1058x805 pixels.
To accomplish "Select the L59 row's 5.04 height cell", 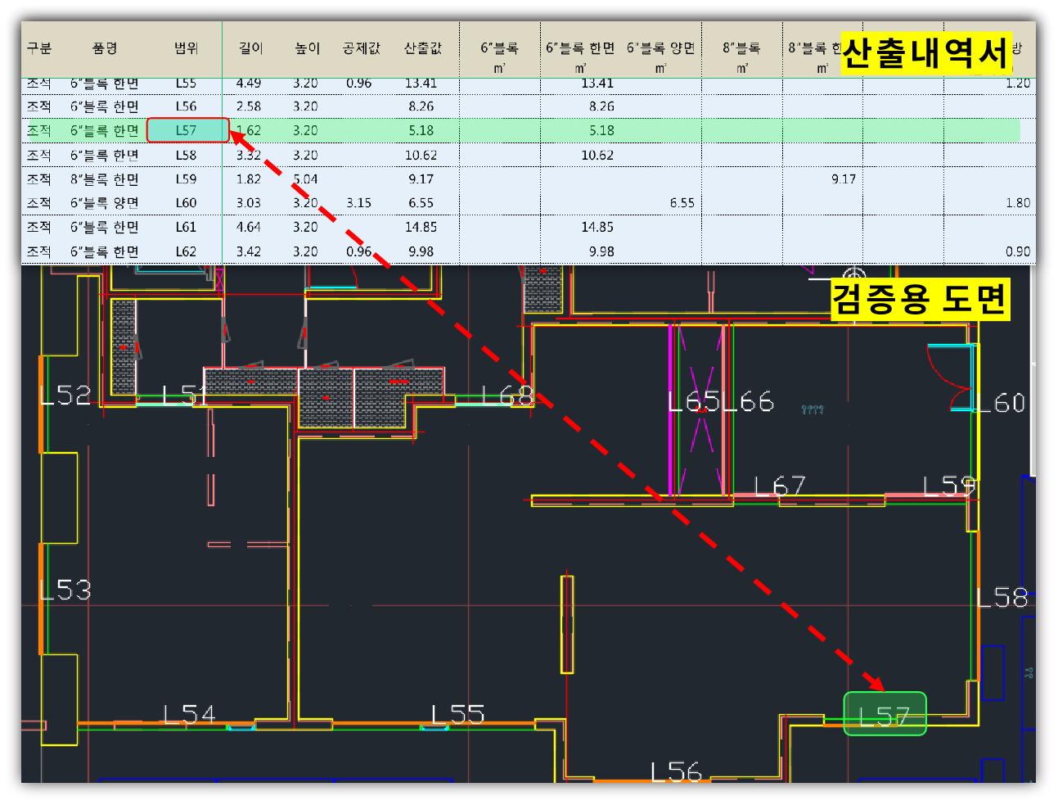I will 305,179.
